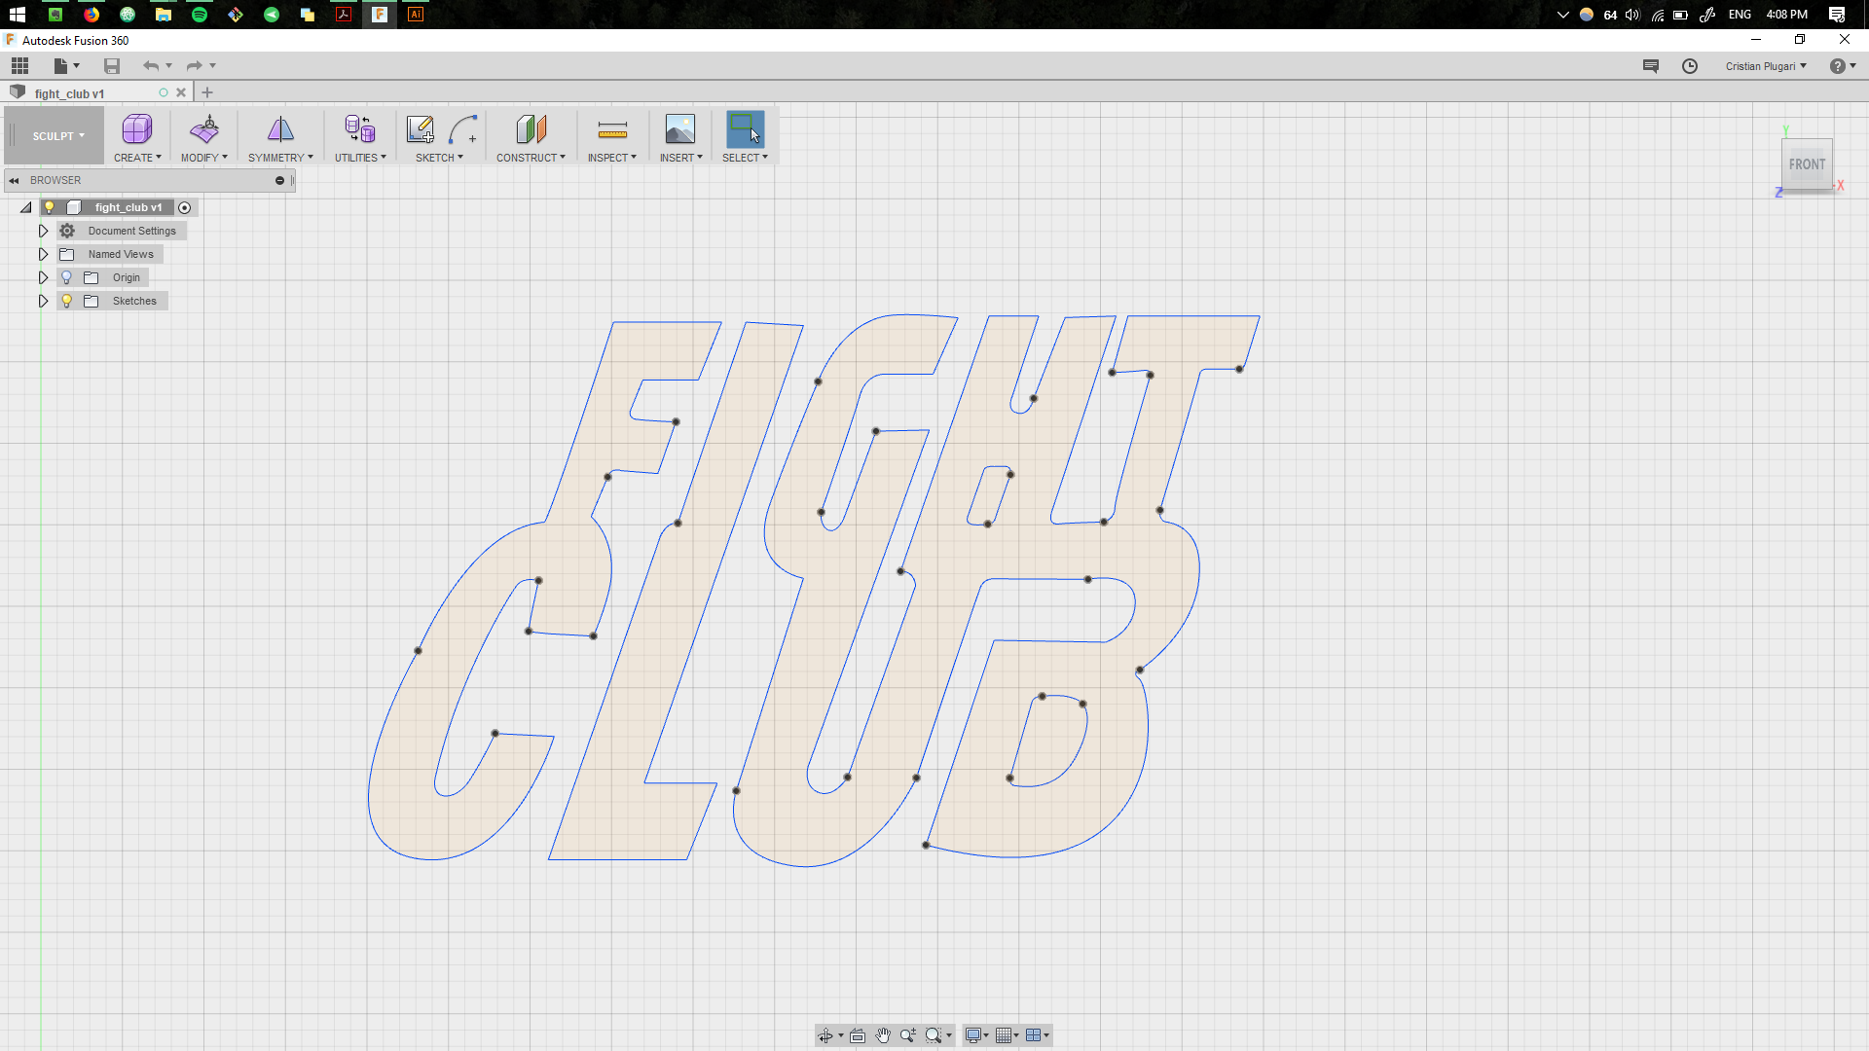Collapse the fight_club v1 root node
This screenshot has width=1869, height=1051.
pyautogui.click(x=26, y=207)
